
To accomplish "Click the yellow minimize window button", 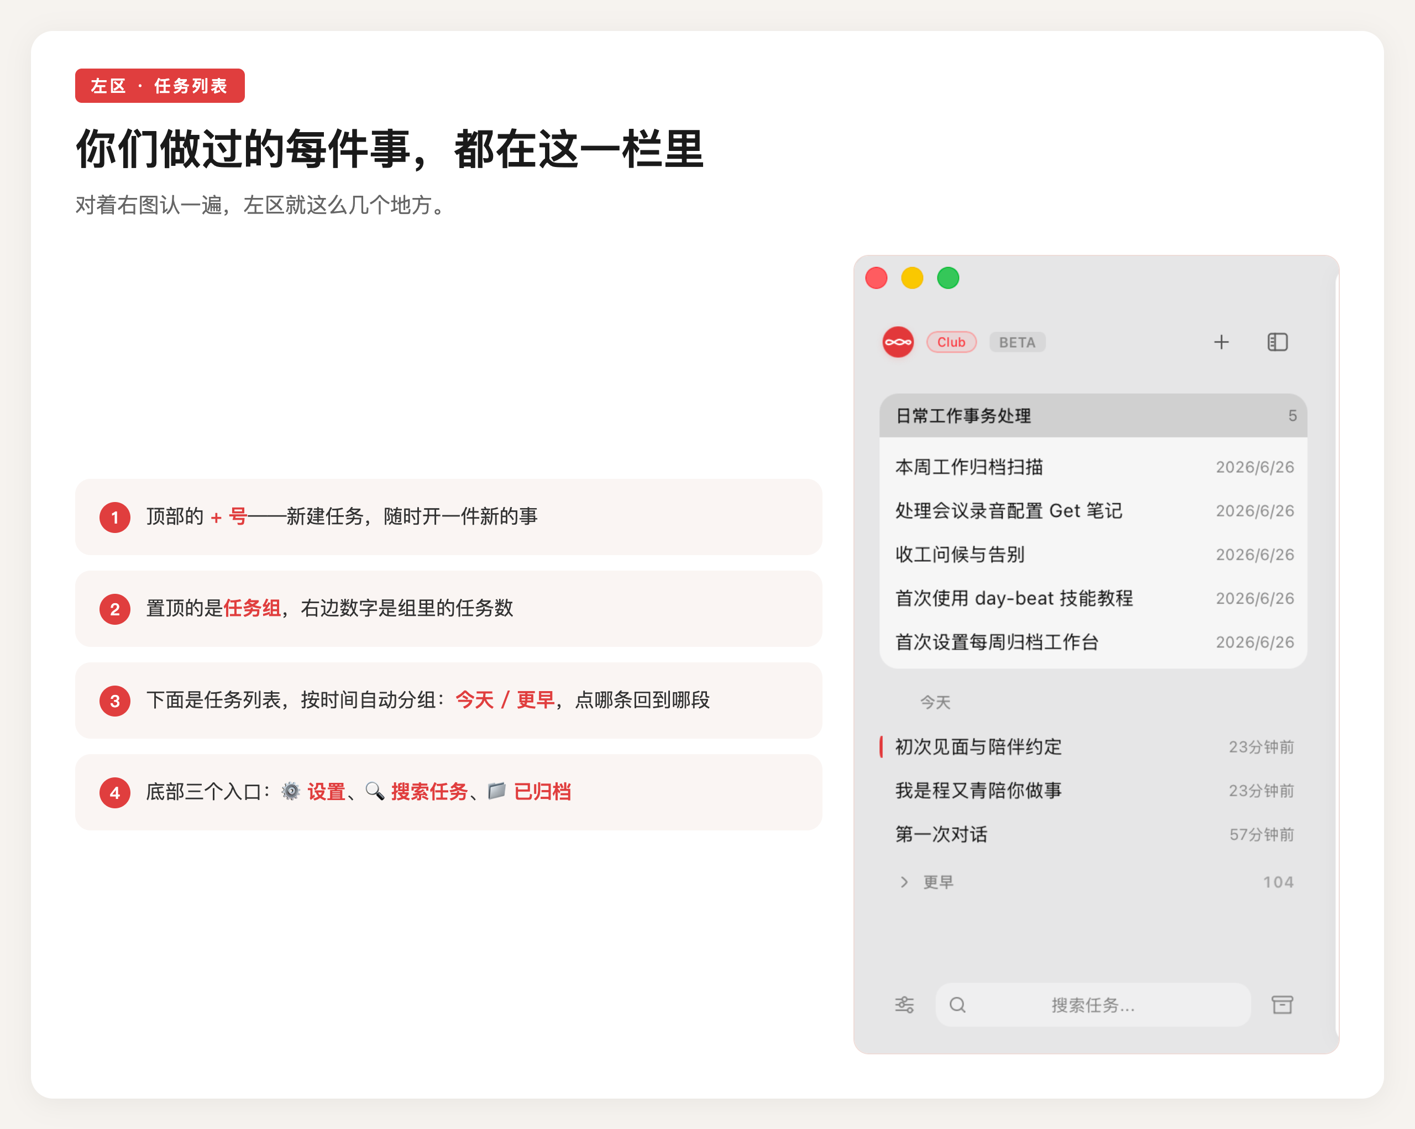I will click(x=912, y=278).
